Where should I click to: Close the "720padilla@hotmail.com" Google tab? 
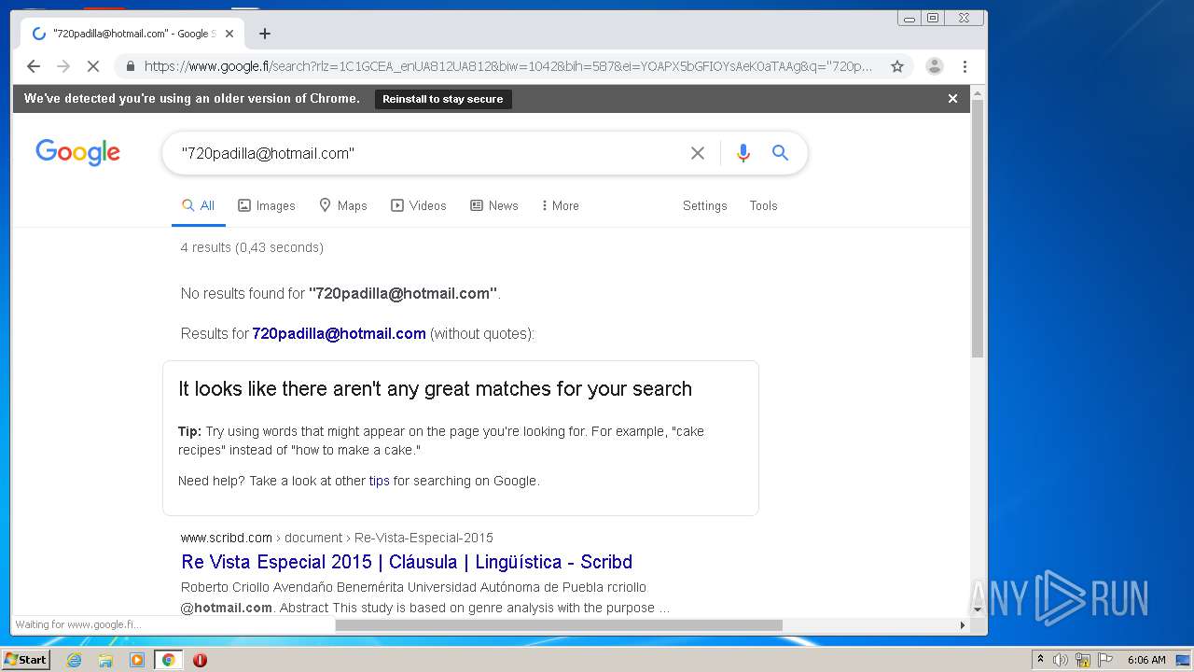229,34
